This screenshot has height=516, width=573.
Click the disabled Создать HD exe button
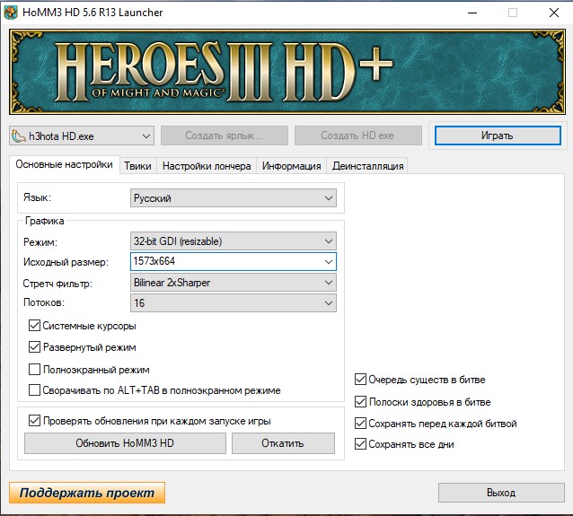(x=358, y=136)
